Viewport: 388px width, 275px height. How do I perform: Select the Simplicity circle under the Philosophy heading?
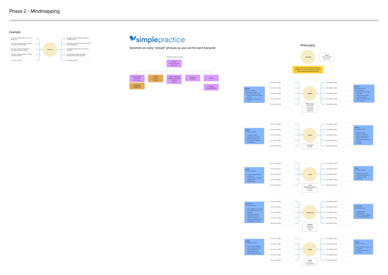coord(308,56)
